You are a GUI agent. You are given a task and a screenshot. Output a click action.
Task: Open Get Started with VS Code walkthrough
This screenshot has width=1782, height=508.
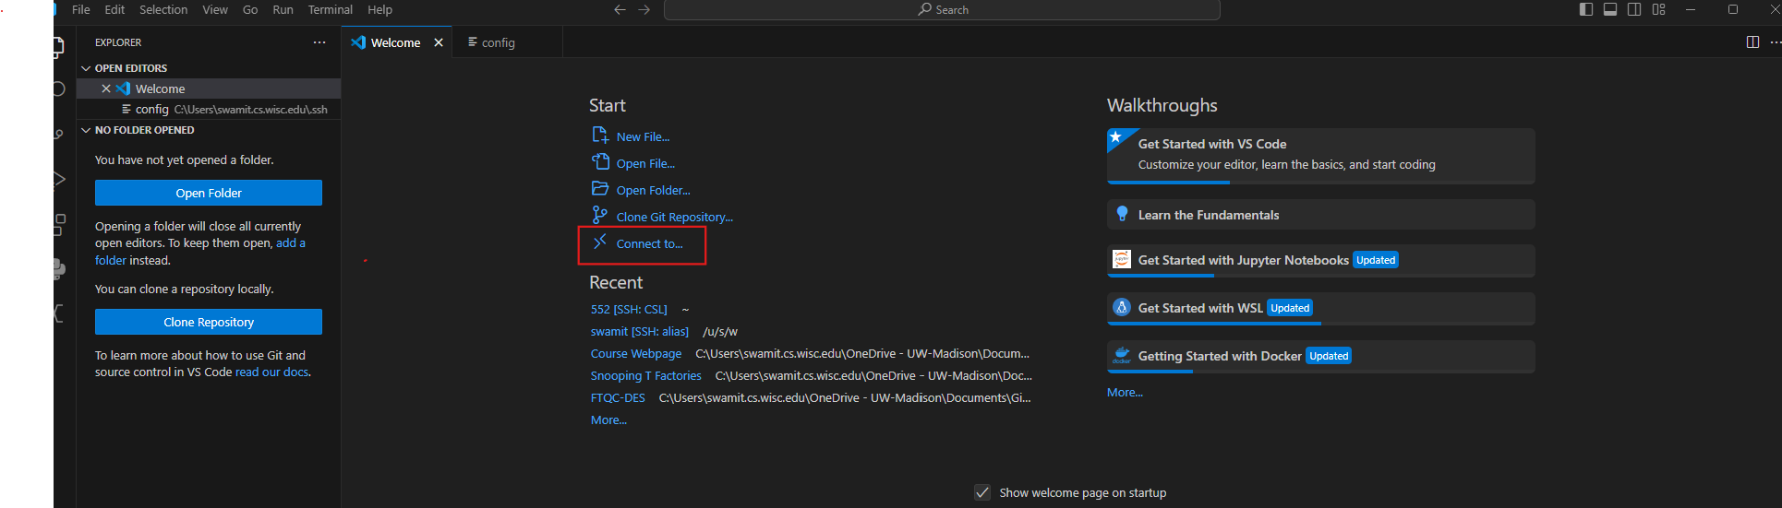tap(1320, 156)
